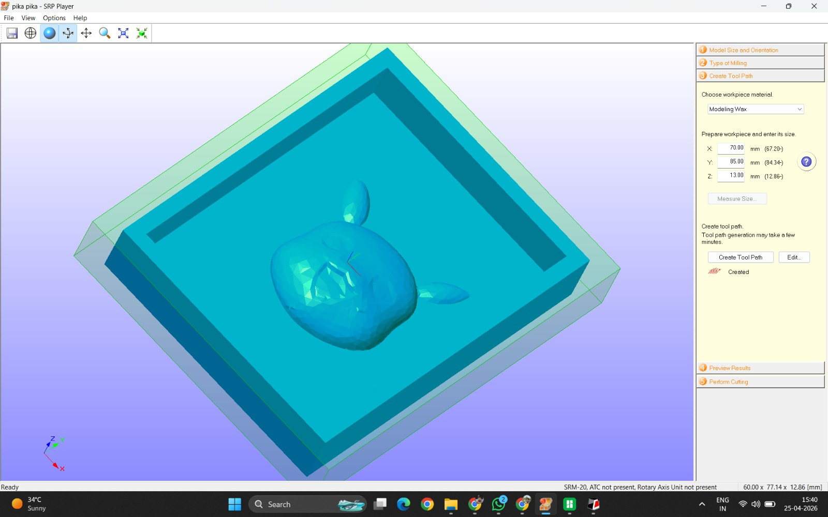Click the Wi-Fi network tray icon
This screenshot has height=517, width=828.
(743, 504)
